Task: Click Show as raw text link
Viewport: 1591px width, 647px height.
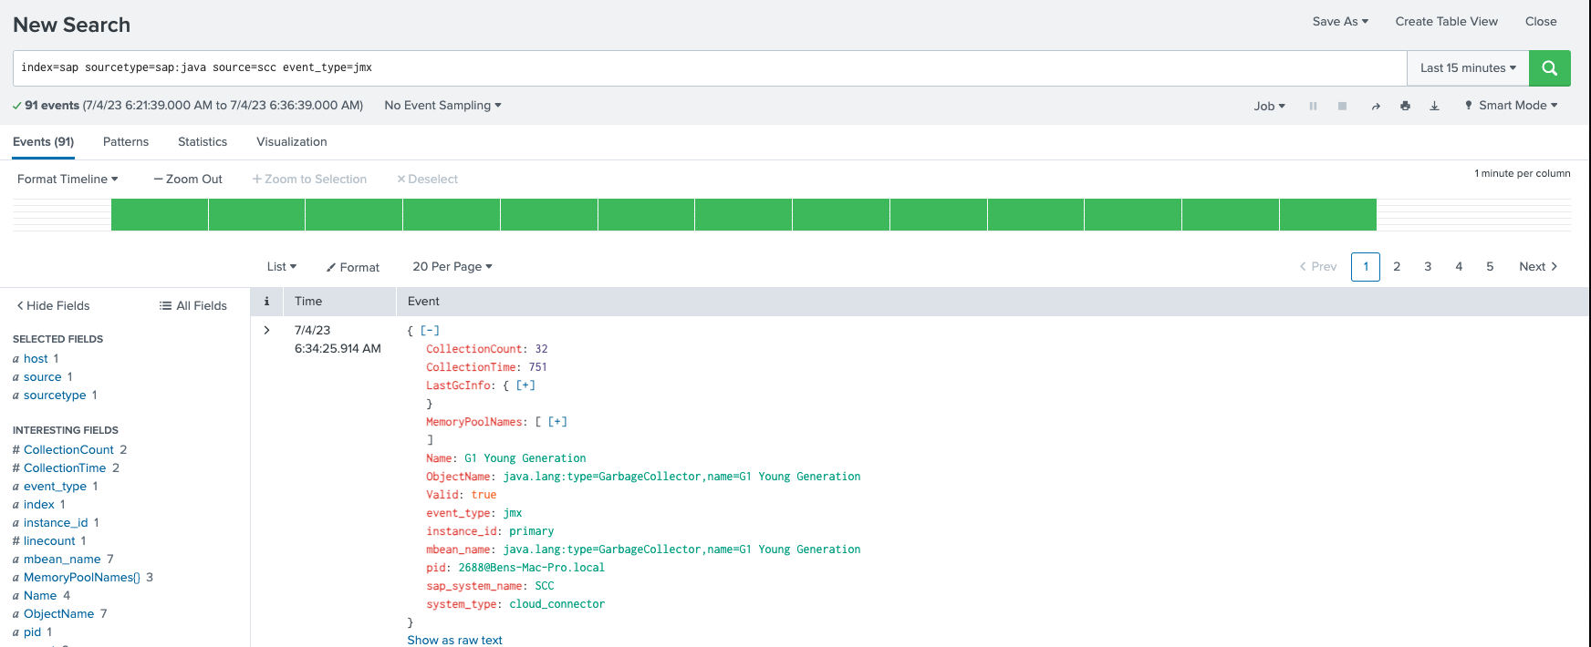Action: 454,640
